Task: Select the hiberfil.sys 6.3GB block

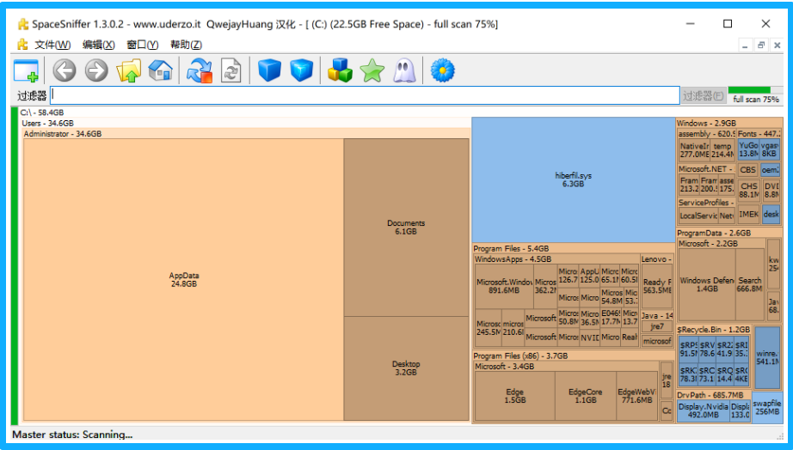Action: coord(573,179)
